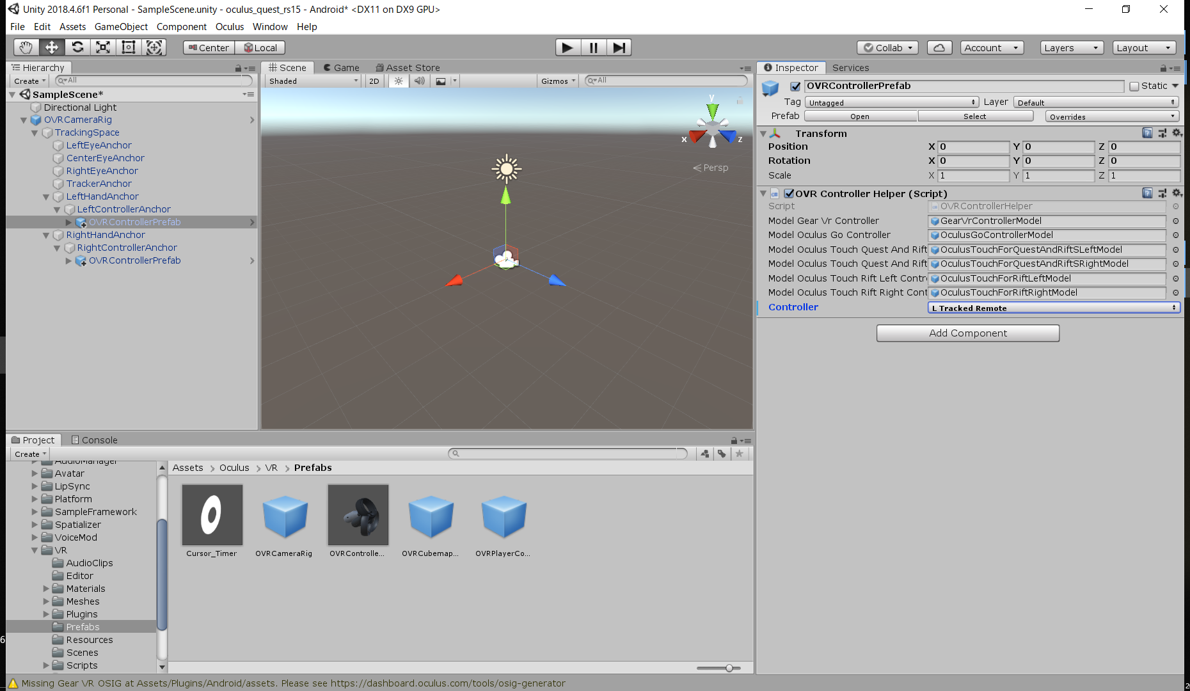Open the Layout dropdown
This screenshot has width=1190, height=691.
tap(1145, 48)
